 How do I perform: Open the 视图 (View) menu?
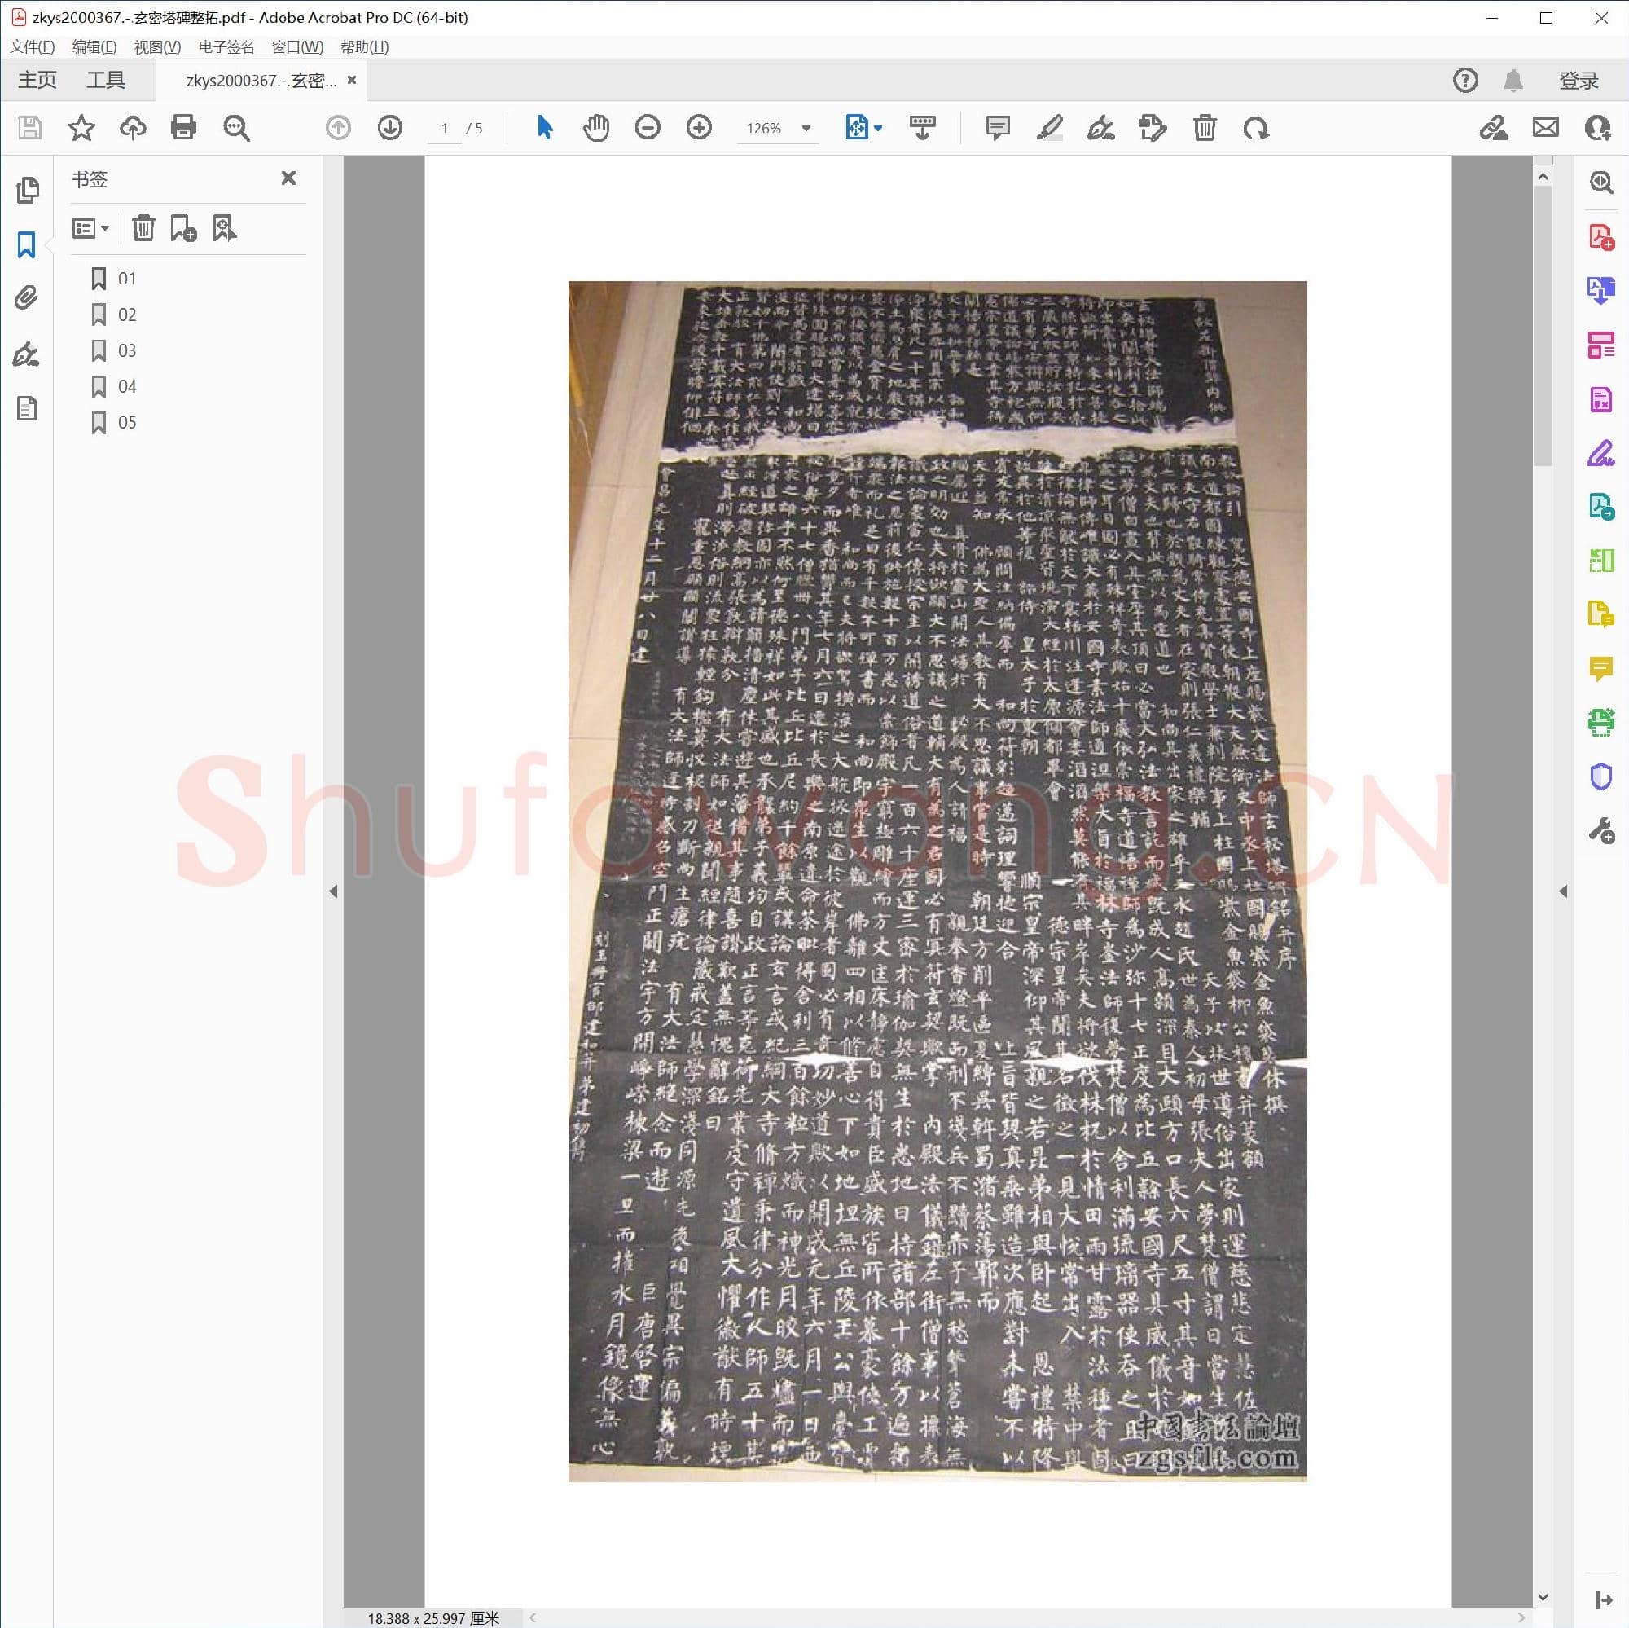(157, 46)
